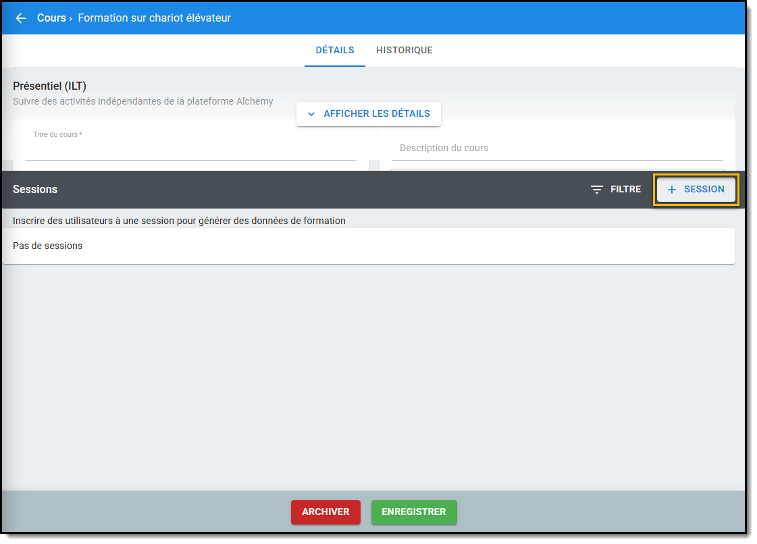Screen dimensions: 757x544
Task: Click the Présentiel (ILT) heading
Action: click(50, 86)
